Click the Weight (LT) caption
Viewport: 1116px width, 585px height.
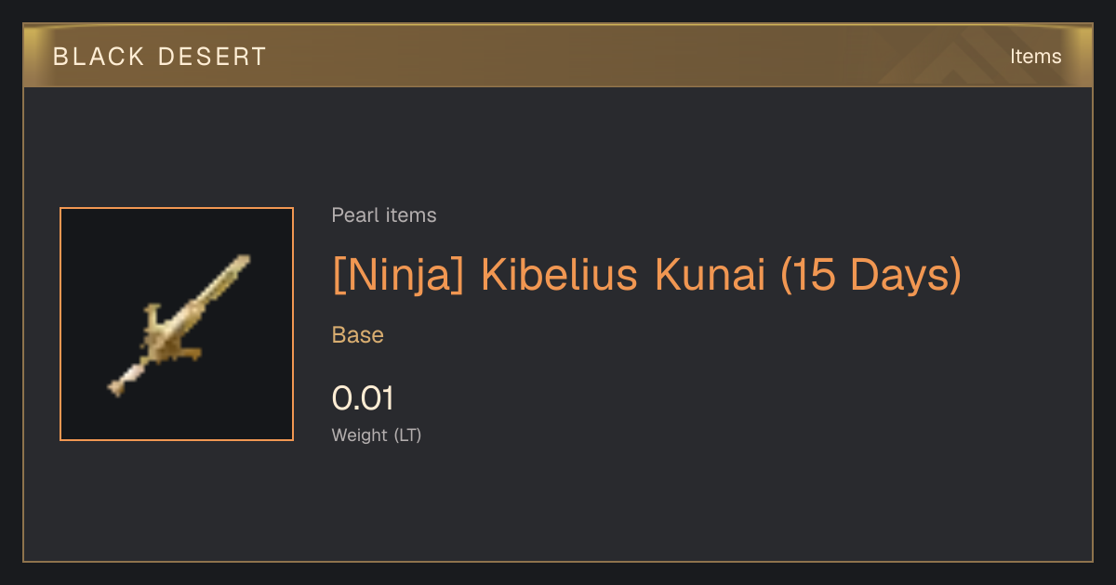[x=377, y=435]
